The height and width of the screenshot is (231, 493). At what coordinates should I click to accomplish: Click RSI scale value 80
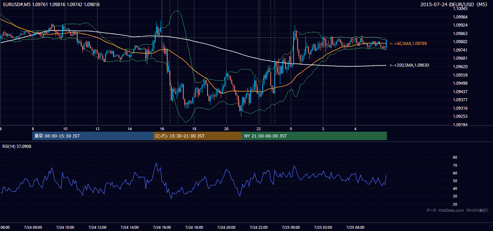(x=455, y=157)
